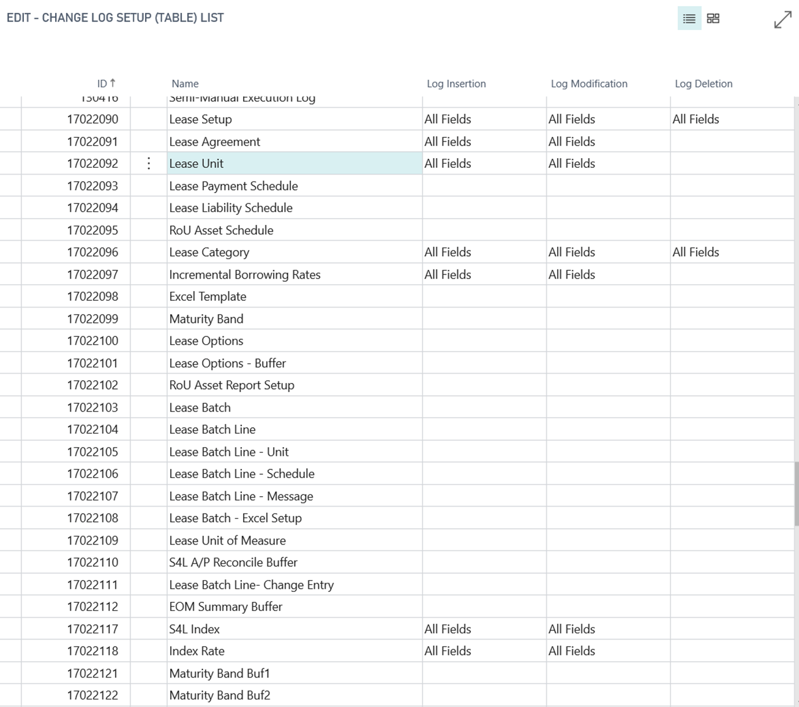
Task: Select the Lease Unit name cell
Action: point(294,164)
